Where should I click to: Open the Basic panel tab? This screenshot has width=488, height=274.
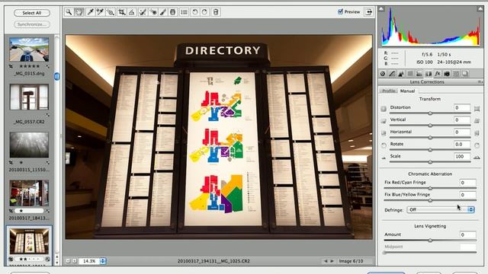(383, 74)
